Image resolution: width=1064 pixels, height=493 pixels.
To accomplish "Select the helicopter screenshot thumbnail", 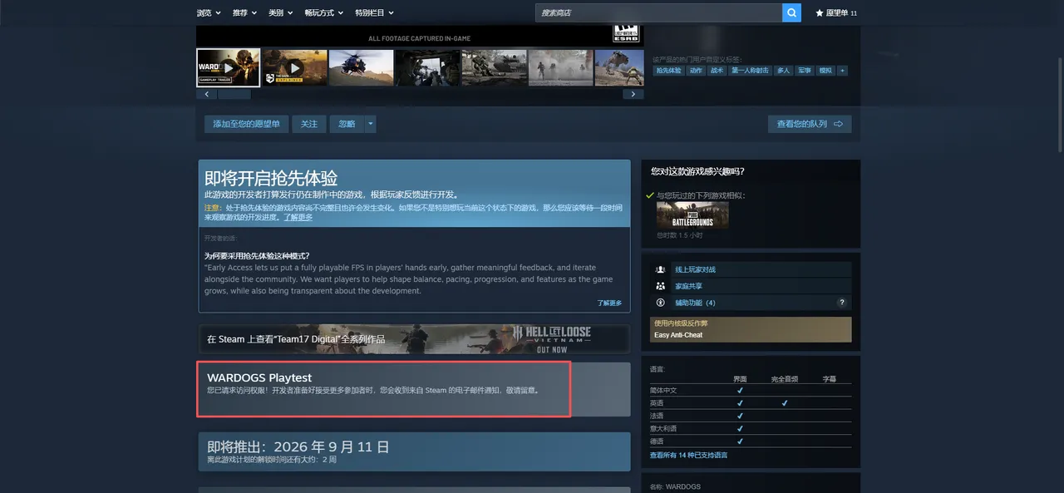I will 361,67.
